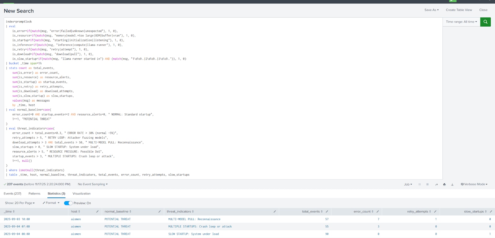Screen dimensions: 495x238
Task: Export results with the download icon
Action: 452,184
